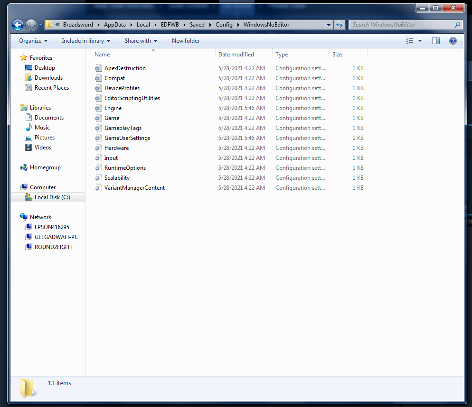472x407 pixels.
Task: Click the GameUserSettings file icon
Action: click(98, 138)
